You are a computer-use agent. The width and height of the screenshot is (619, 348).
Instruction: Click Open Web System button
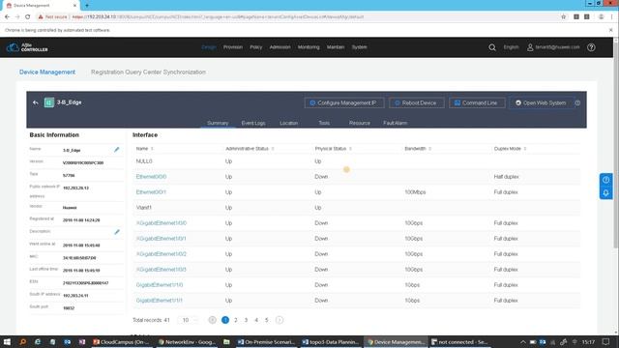coord(542,103)
